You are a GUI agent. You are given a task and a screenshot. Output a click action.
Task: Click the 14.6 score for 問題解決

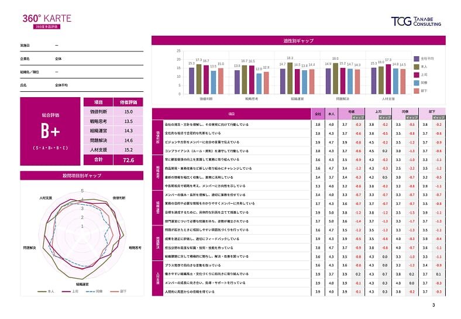point(129,140)
